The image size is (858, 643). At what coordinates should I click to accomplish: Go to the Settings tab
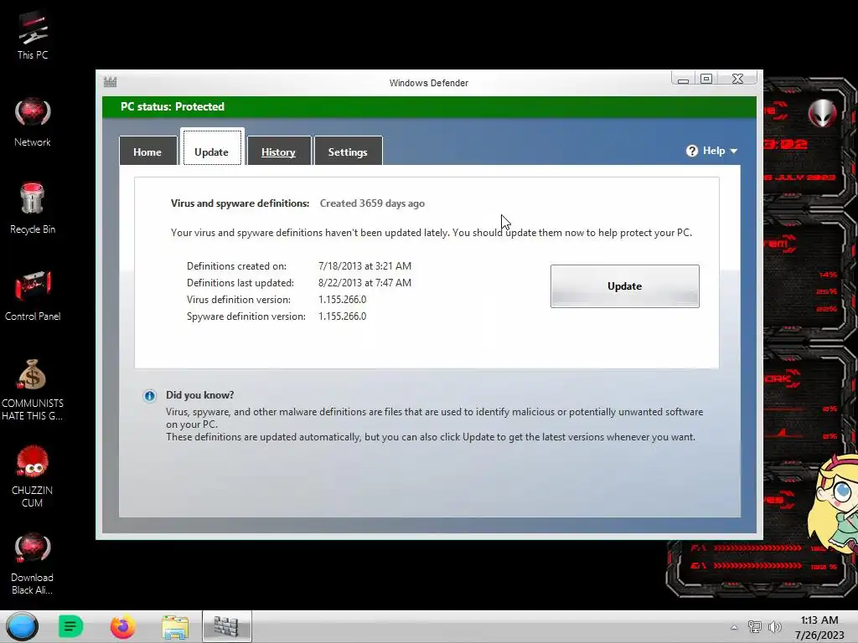[x=348, y=152]
